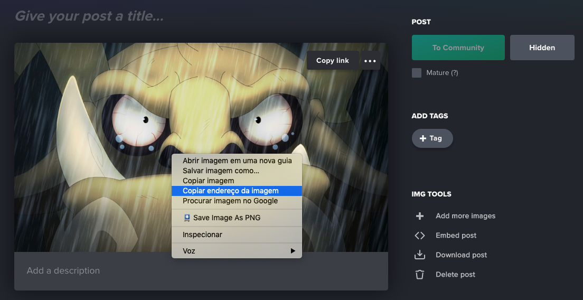This screenshot has height=300, width=583.
Task: Click the download arrow icon beside Download post
Action: tap(420, 255)
